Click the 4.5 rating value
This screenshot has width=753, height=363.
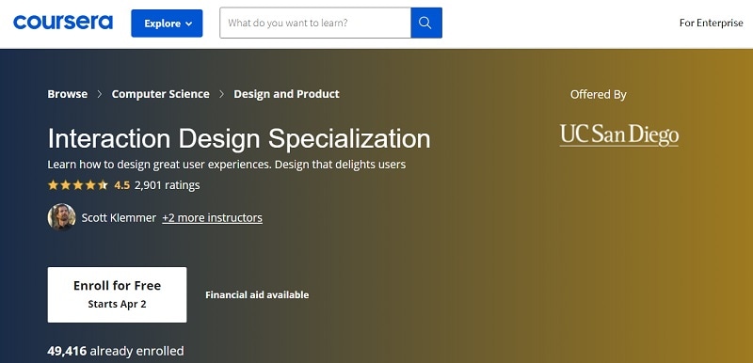[122, 185]
